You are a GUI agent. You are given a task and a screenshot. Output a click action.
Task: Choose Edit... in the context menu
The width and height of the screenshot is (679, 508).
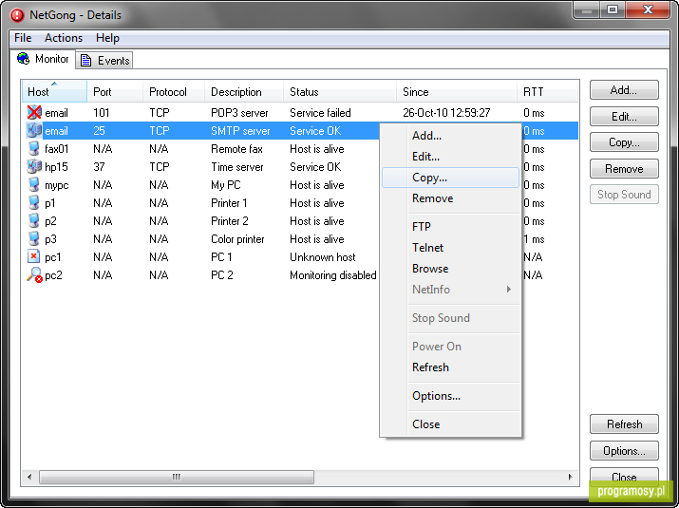tap(450, 157)
